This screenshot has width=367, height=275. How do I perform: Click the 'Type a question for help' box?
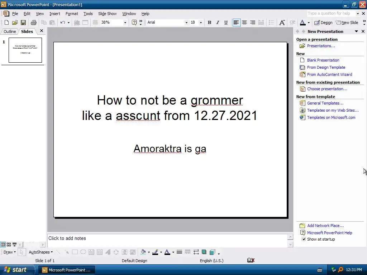click(331, 13)
